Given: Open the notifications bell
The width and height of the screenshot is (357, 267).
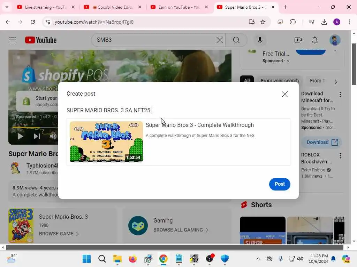Looking at the screenshot, I should coord(315,40).
